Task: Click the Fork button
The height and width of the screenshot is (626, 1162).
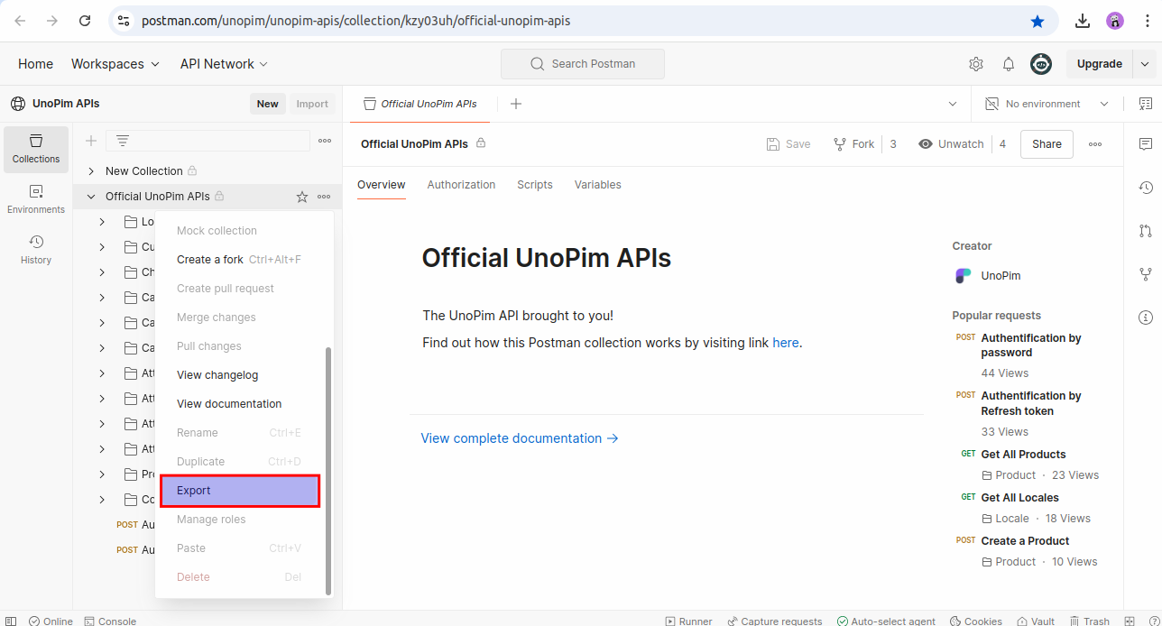Action: [x=854, y=144]
